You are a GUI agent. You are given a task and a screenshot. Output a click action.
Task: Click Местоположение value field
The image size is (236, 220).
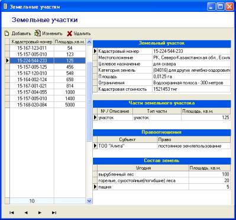click(x=191, y=58)
